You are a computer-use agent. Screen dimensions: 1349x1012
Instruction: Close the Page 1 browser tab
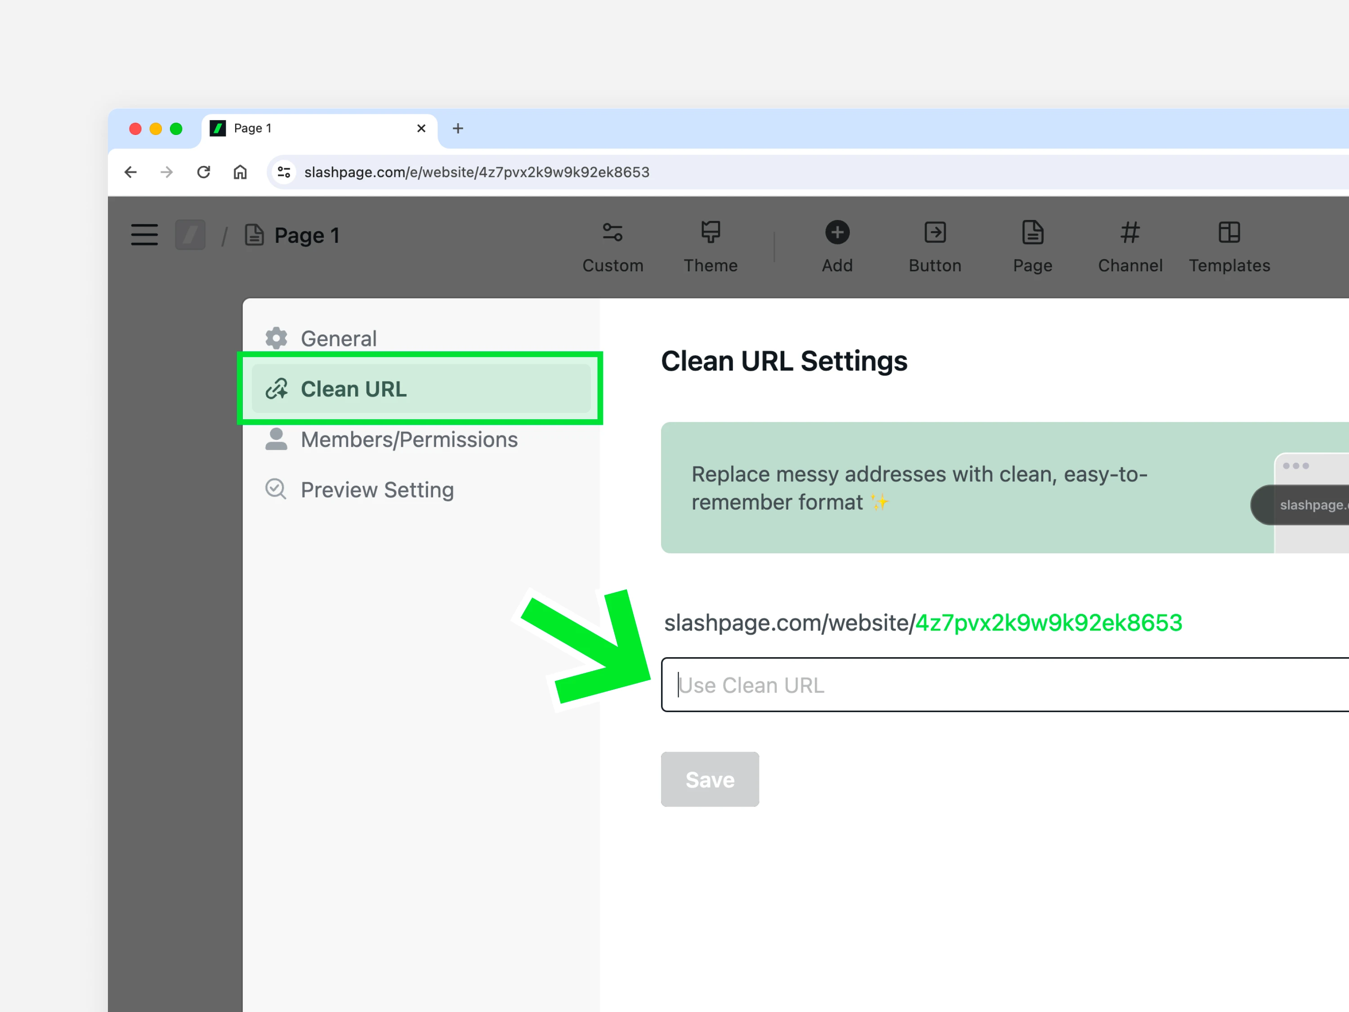click(x=421, y=128)
